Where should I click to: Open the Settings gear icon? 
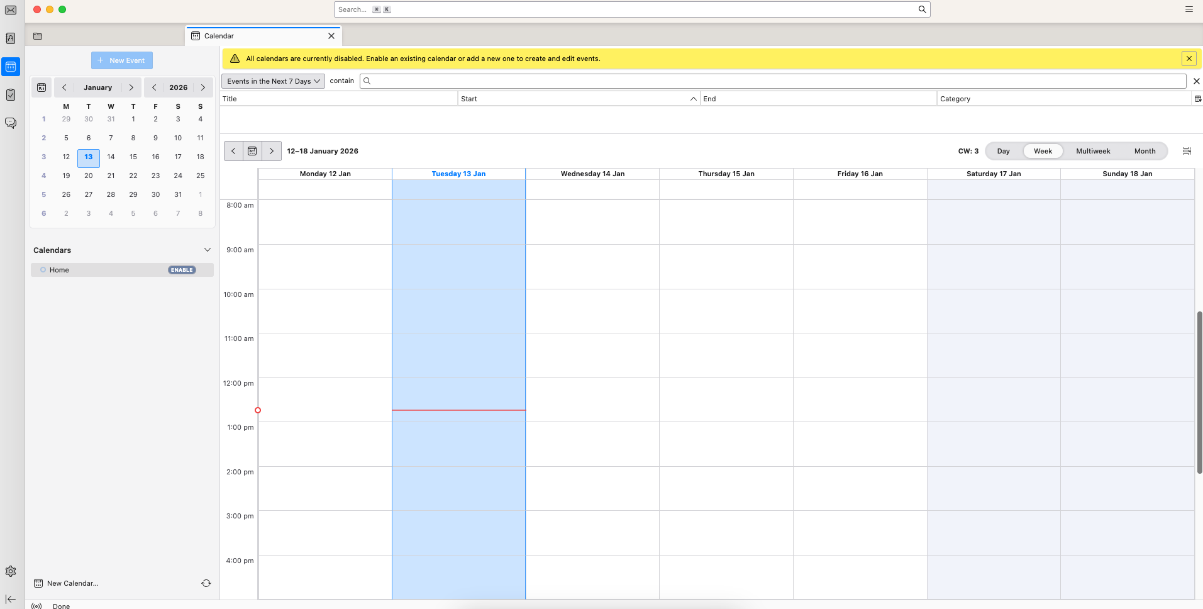(x=10, y=571)
